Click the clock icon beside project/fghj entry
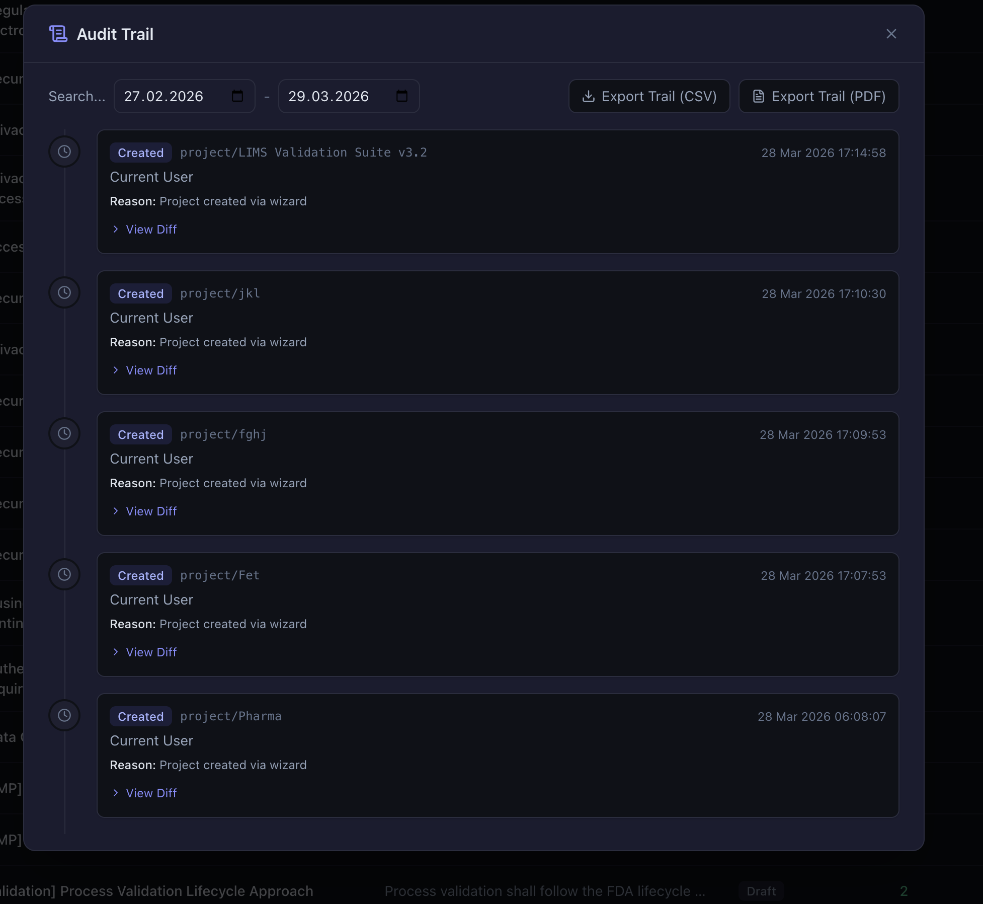 click(64, 433)
